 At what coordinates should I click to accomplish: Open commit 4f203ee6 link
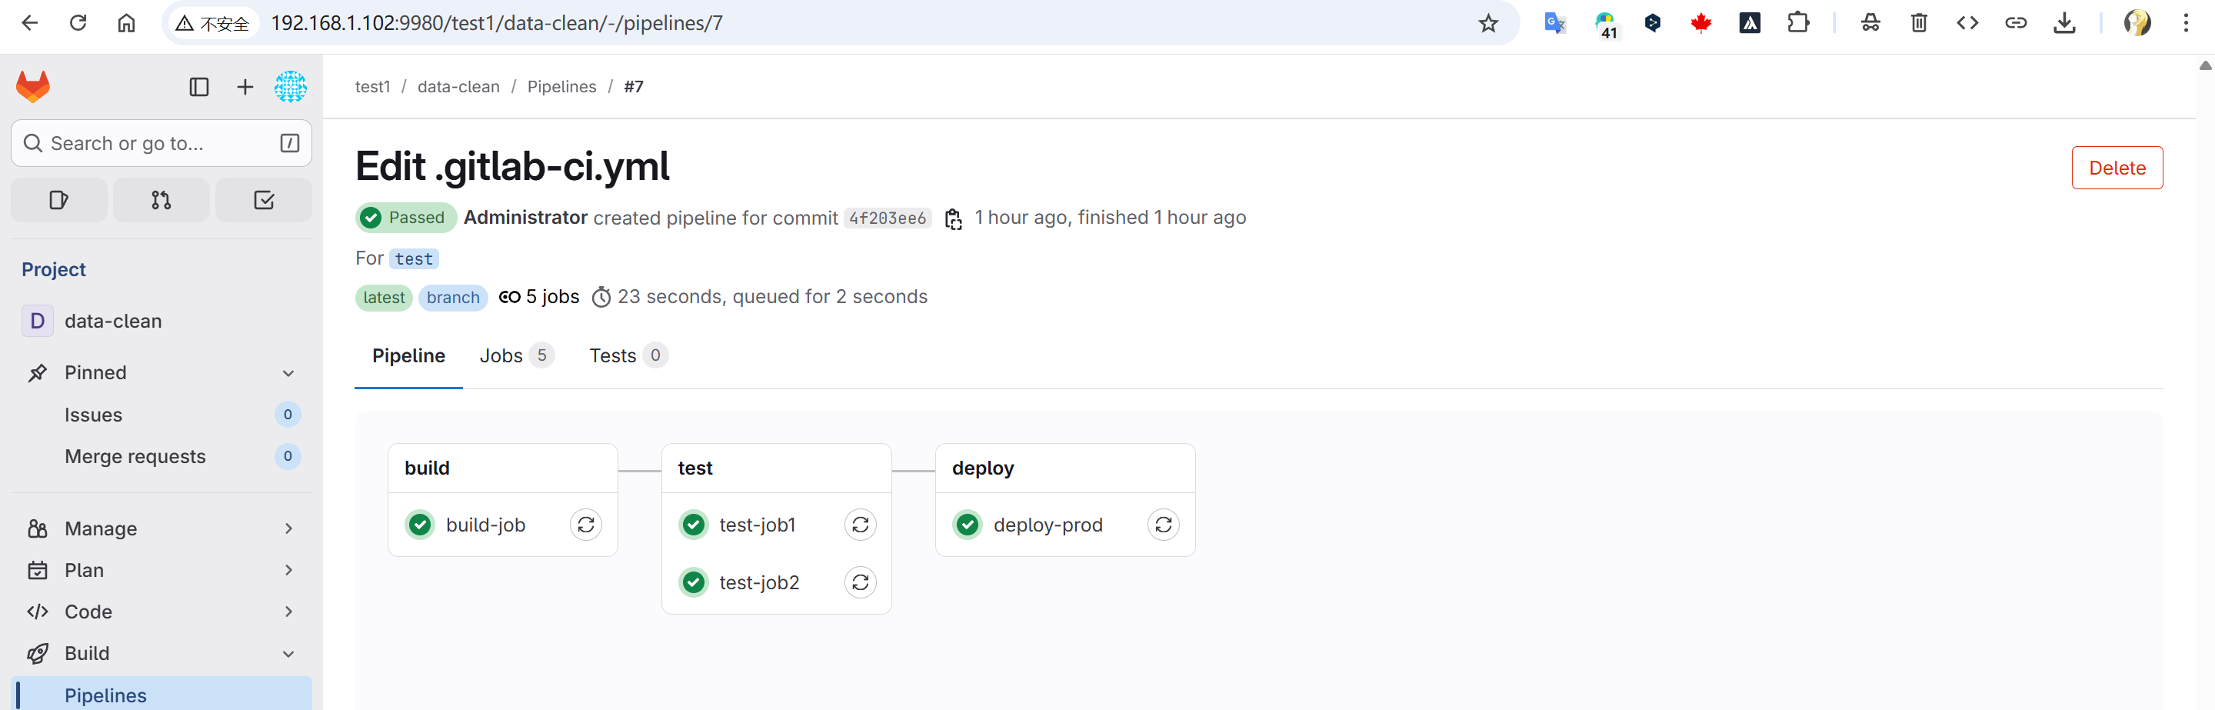(x=887, y=218)
